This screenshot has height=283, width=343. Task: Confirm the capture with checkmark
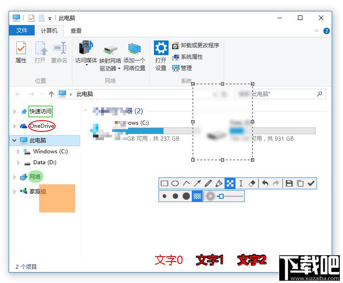(x=311, y=183)
